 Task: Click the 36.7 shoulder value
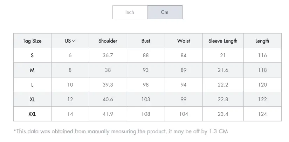tap(108, 55)
